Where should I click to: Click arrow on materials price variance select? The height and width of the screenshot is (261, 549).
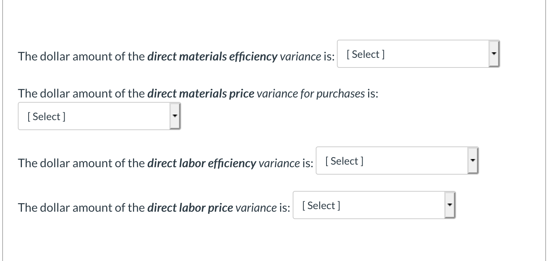175,116
